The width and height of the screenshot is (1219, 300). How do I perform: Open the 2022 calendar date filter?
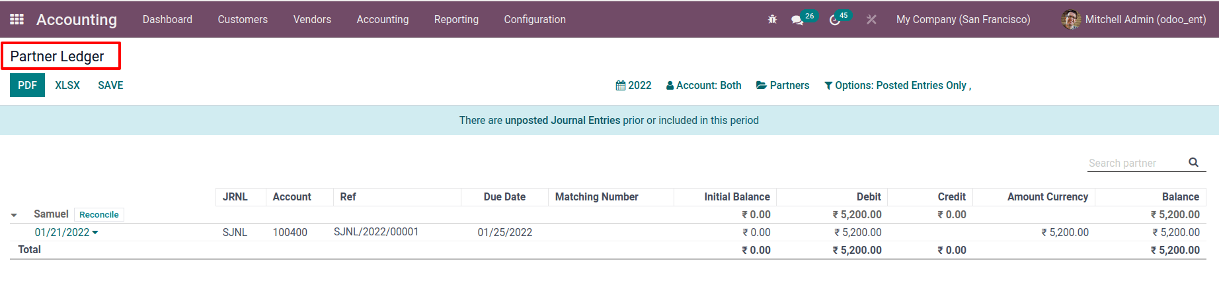633,86
